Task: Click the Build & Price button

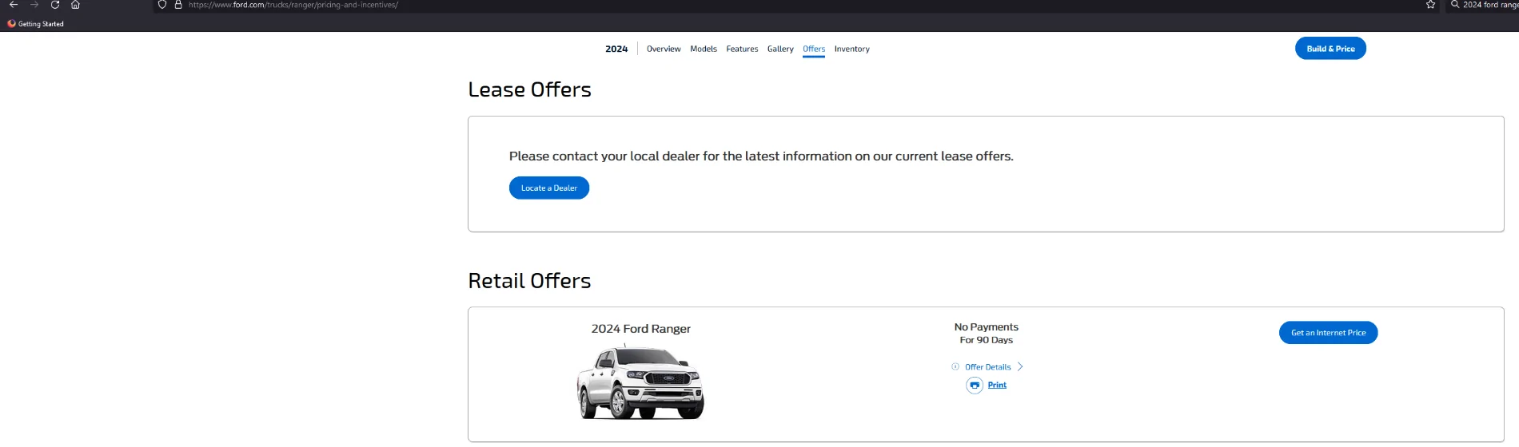Action: pos(1330,49)
